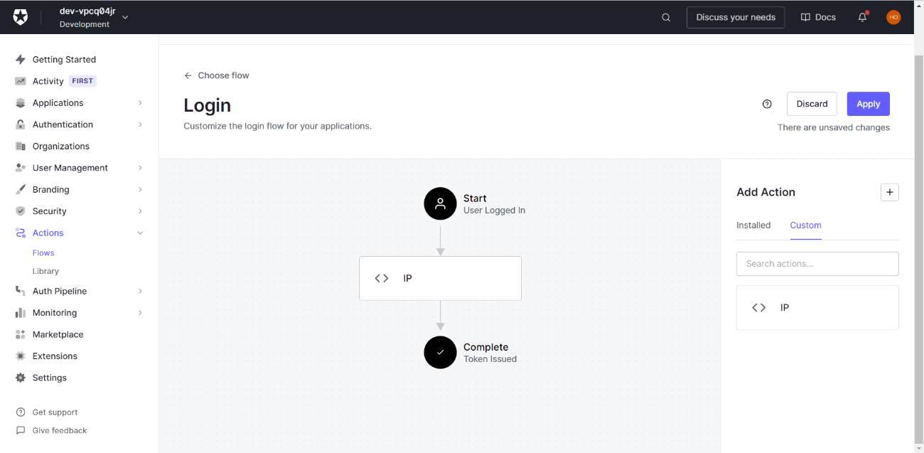Discard the unsaved changes
The width and height of the screenshot is (924, 453).
[x=812, y=104]
